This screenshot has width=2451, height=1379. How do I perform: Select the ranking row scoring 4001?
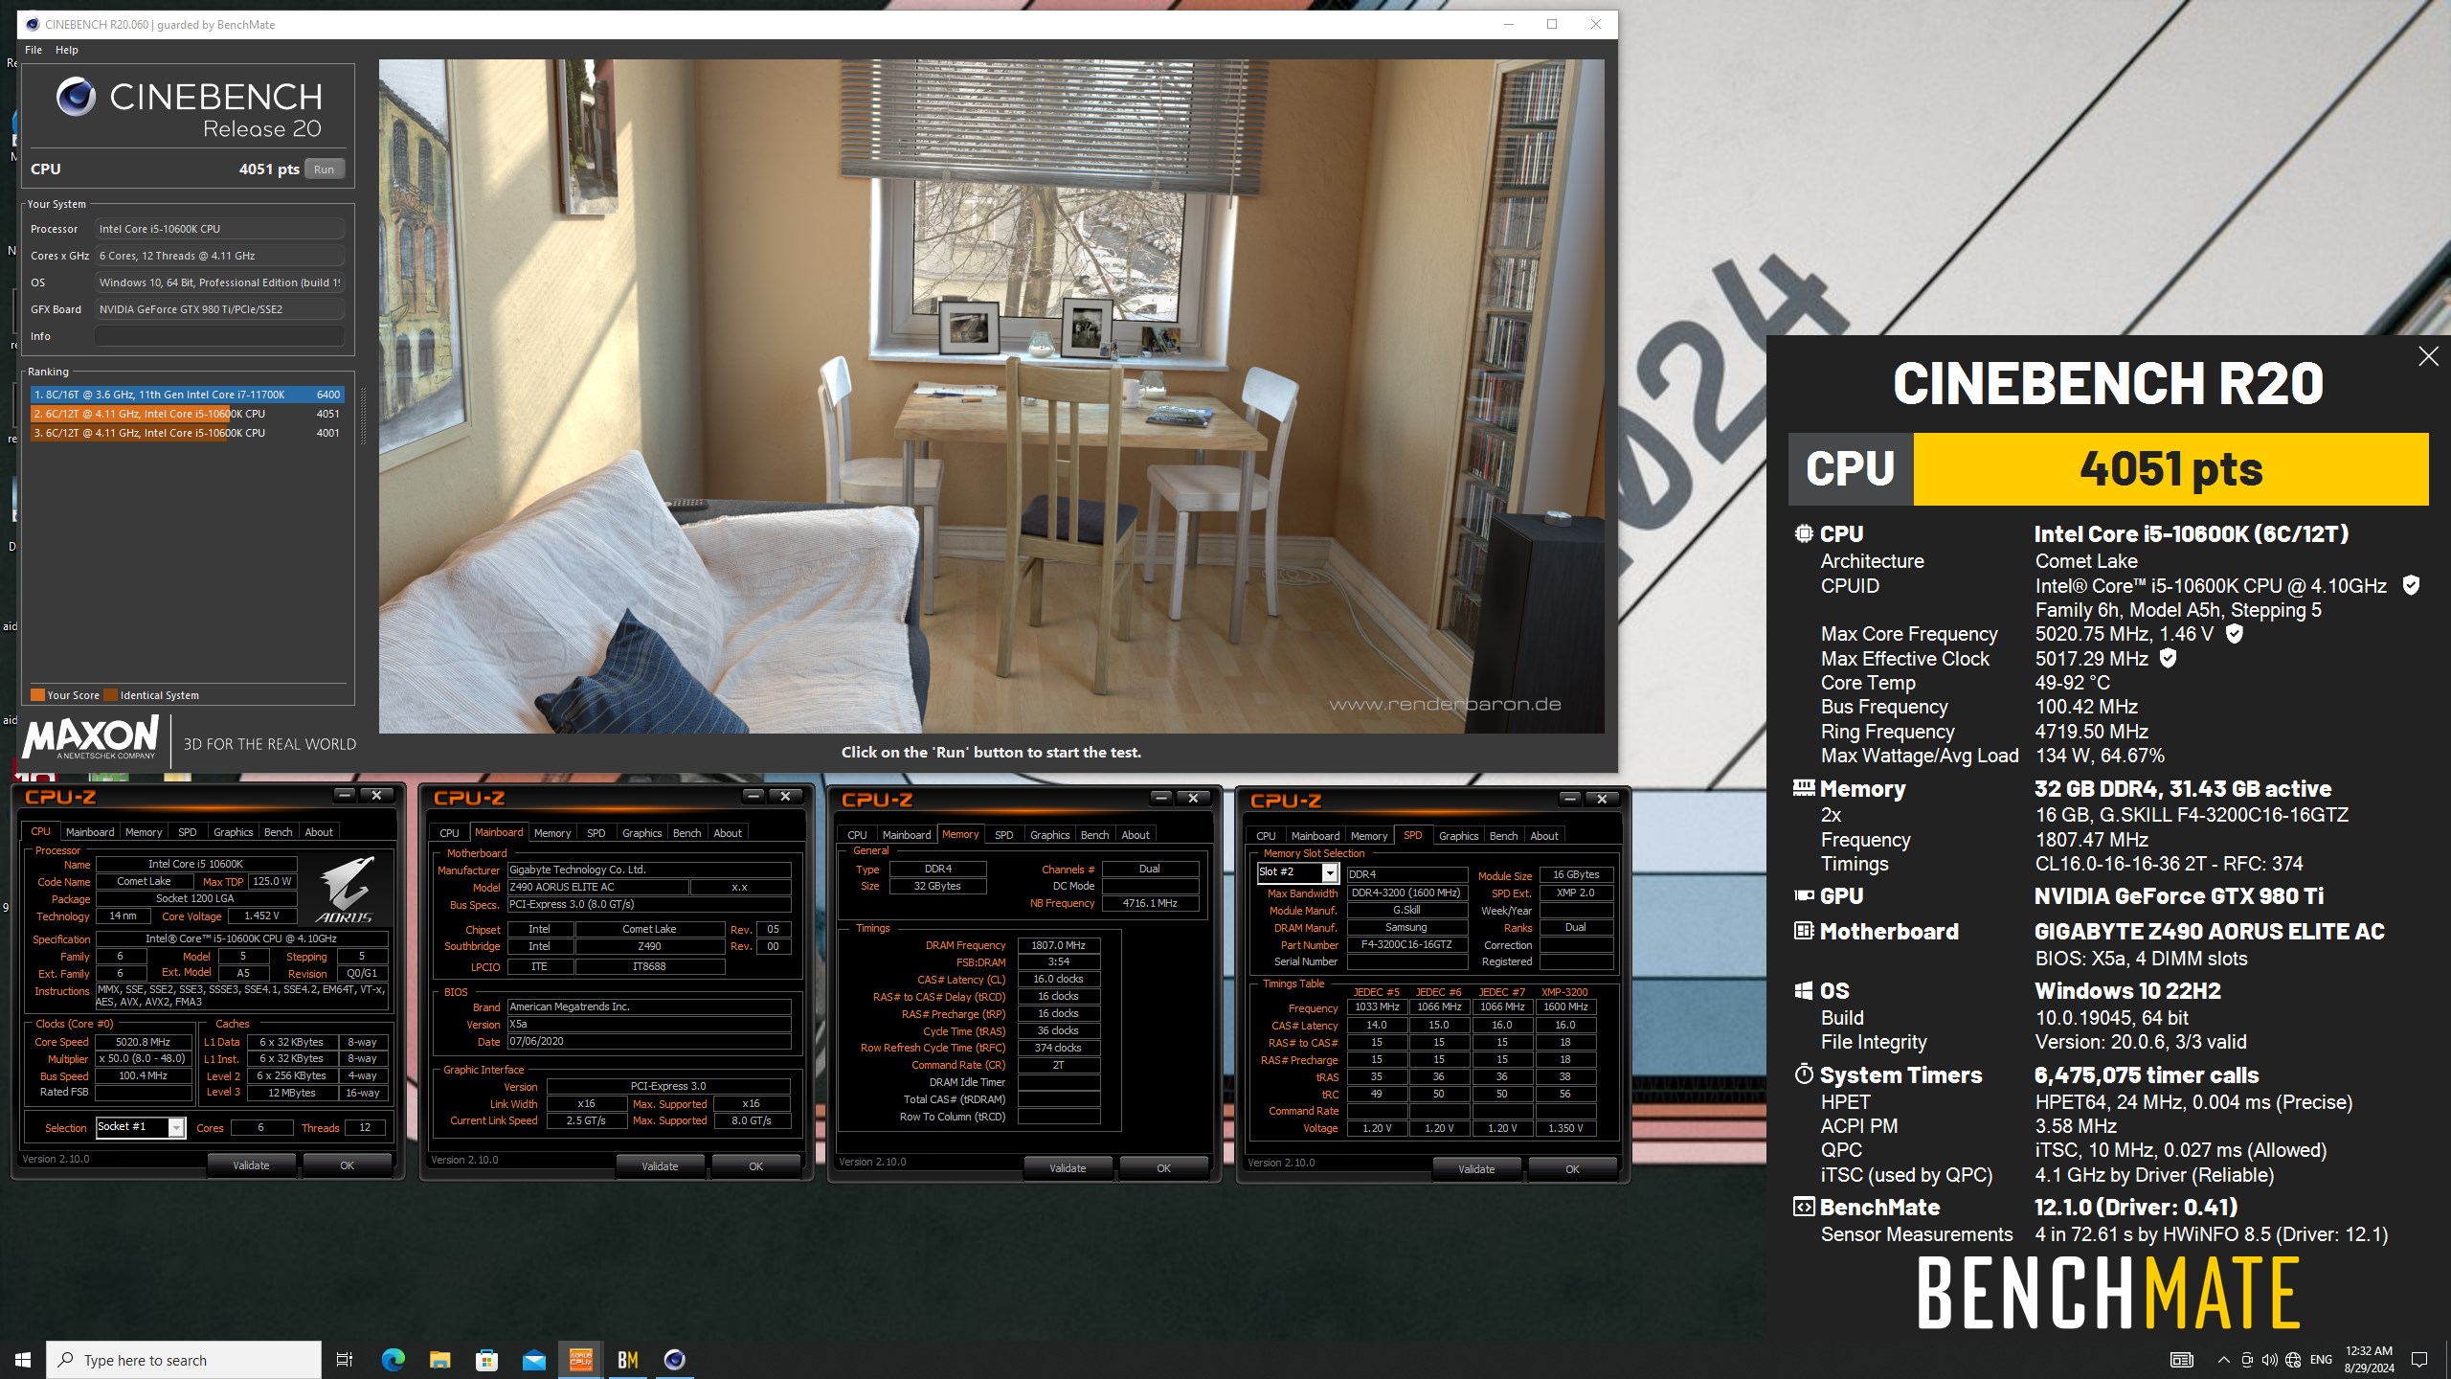click(187, 433)
